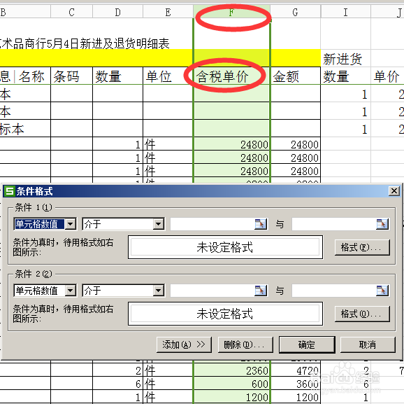Click 数量 header cell in column D

tap(117, 76)
